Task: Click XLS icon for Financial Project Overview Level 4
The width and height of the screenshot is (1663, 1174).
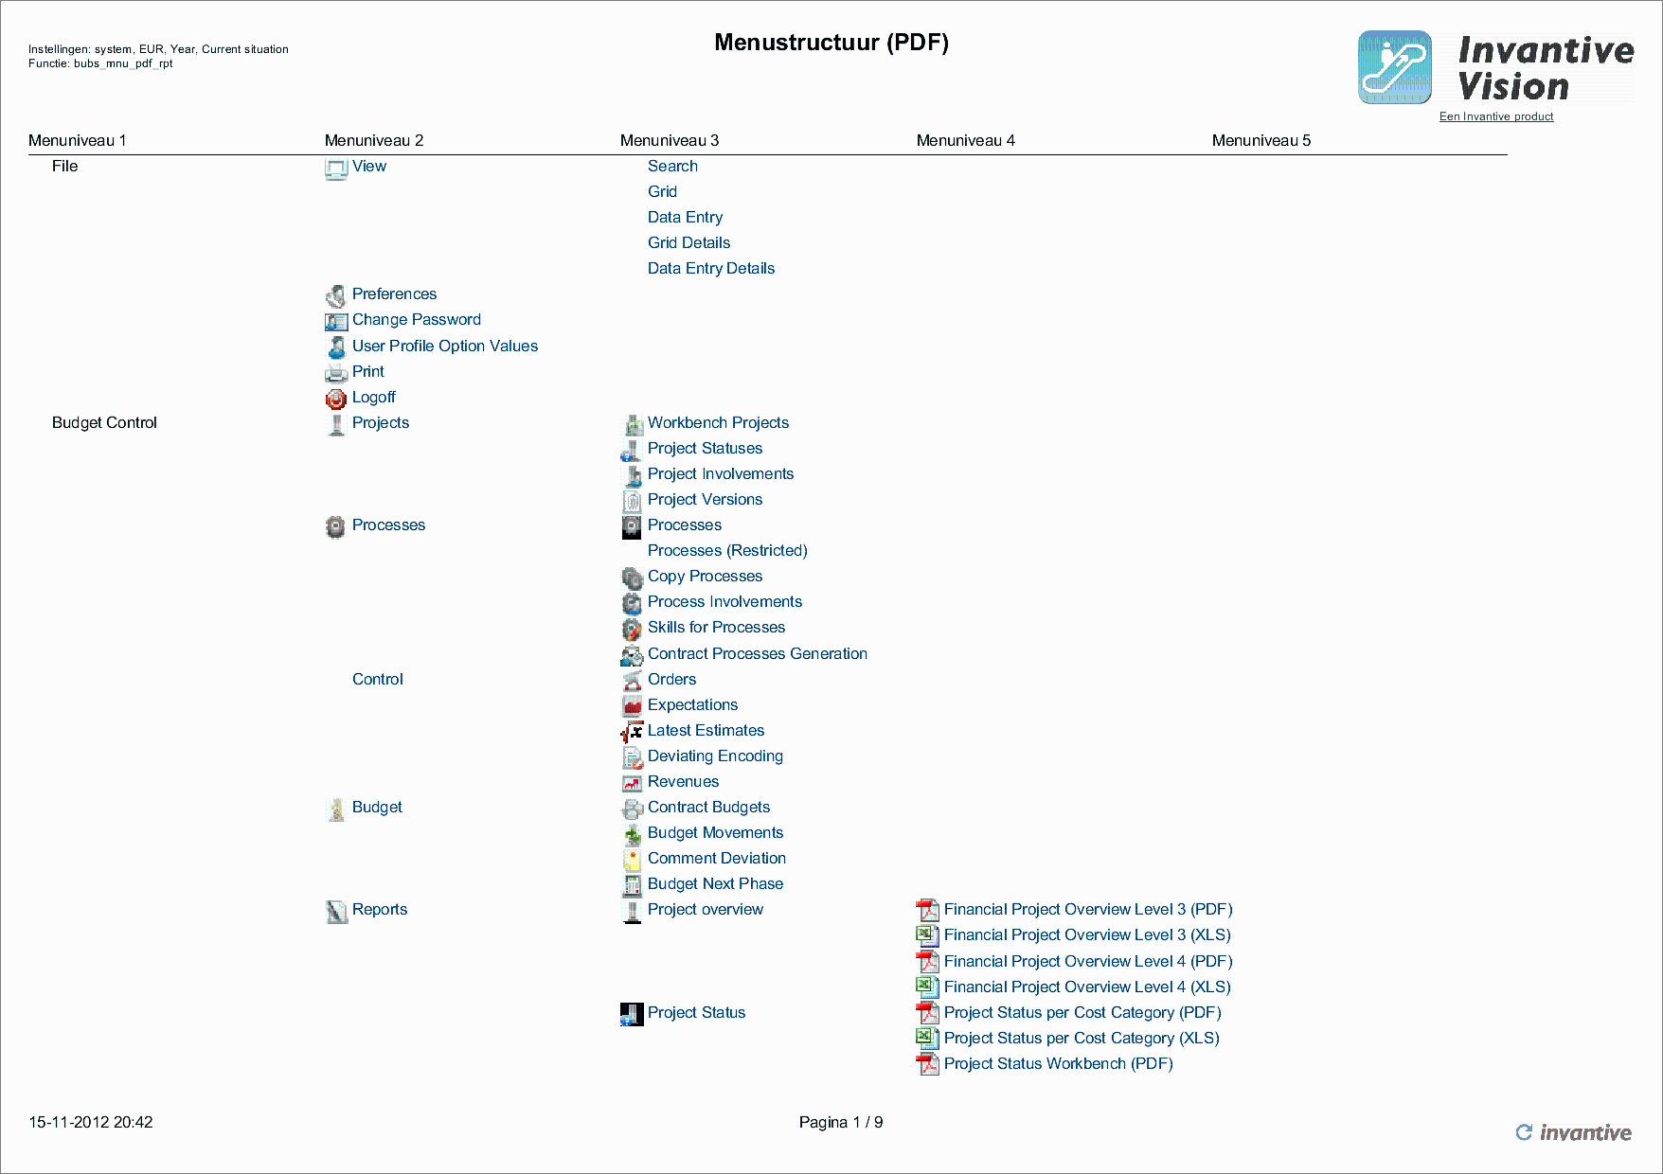Action: pyautogui.click(x=928, y=988)
